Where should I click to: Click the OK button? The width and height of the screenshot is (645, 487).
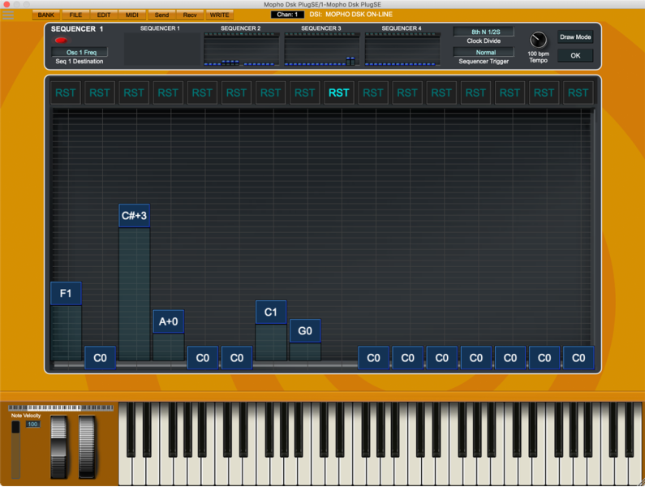[575, 56]
